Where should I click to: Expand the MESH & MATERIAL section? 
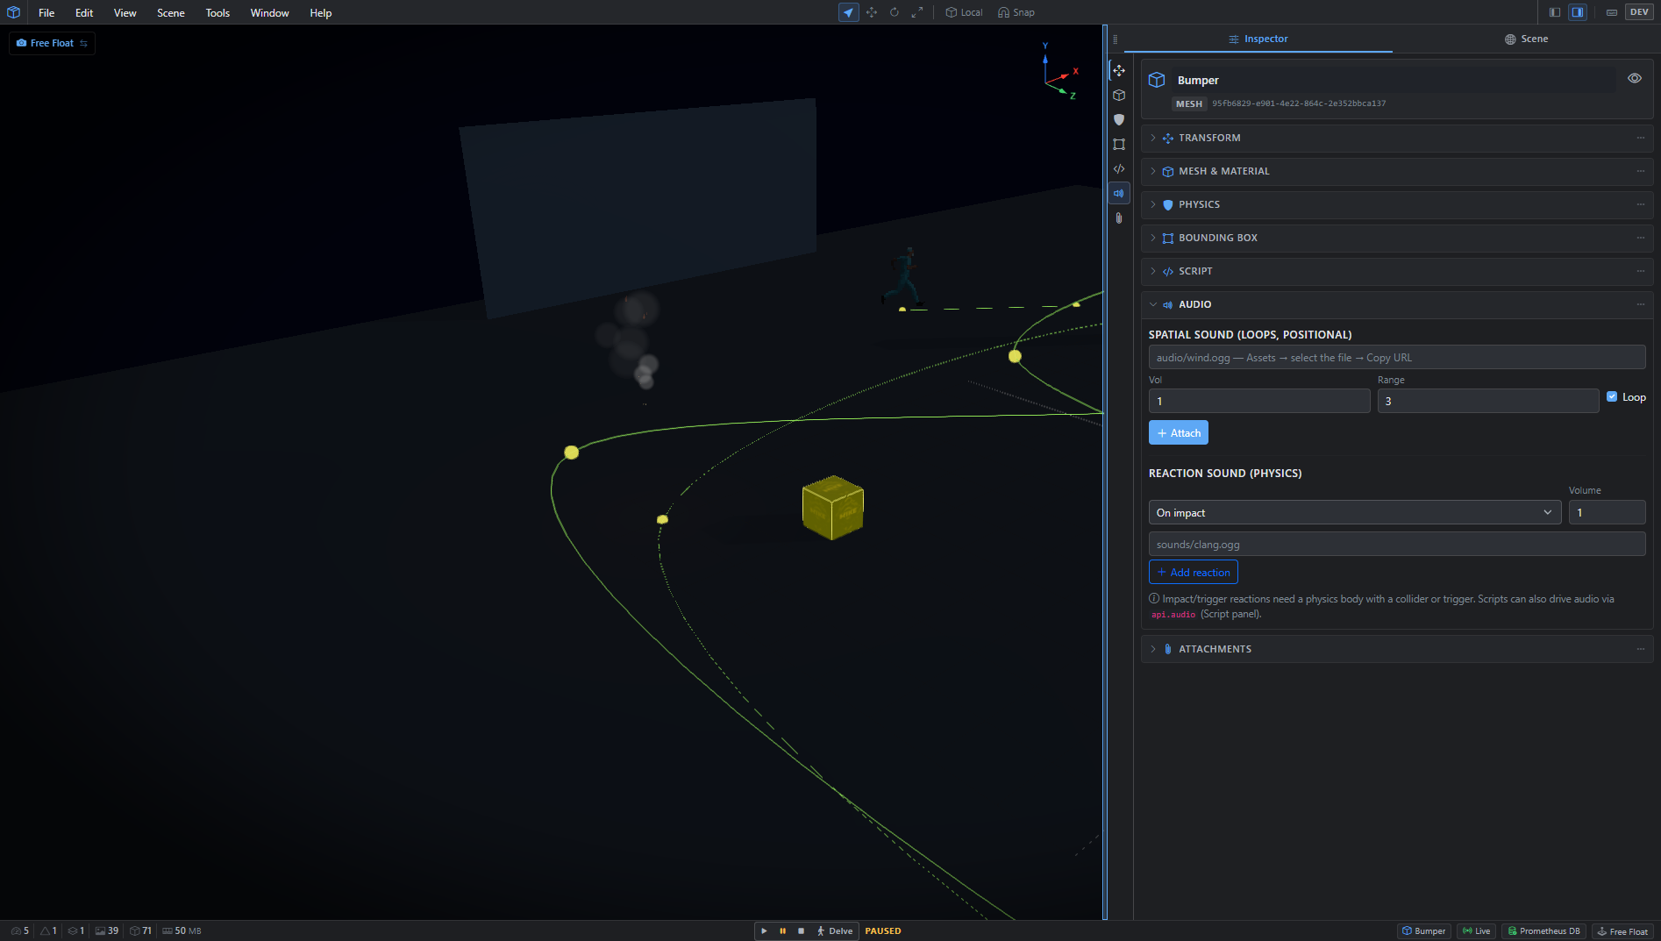pos(1397,171)
